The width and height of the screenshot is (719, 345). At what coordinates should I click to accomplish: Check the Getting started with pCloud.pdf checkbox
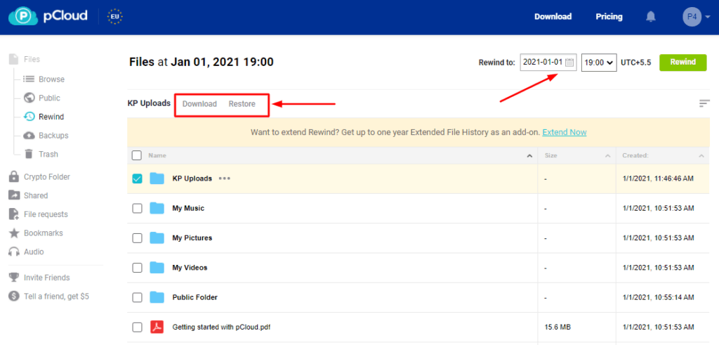[x=137, y=327]
